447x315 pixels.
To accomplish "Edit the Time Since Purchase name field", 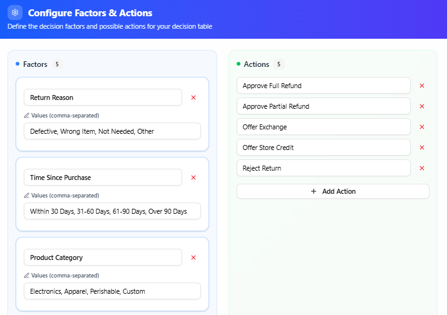I will pos(103,177).
